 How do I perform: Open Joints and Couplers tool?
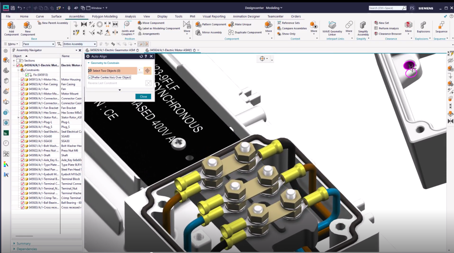pos(128,28)
